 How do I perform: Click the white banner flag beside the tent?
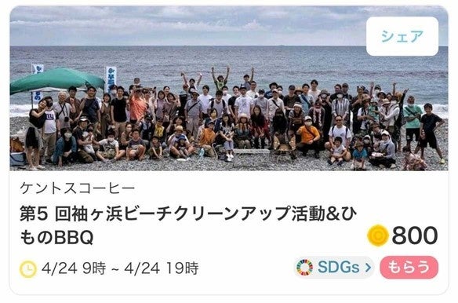[111, 78]
